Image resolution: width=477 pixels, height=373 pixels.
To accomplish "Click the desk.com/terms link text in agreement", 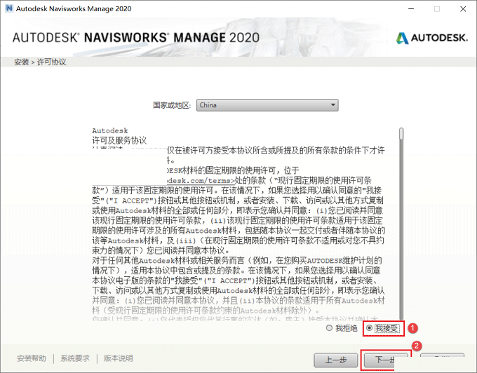I will point(201,181).
